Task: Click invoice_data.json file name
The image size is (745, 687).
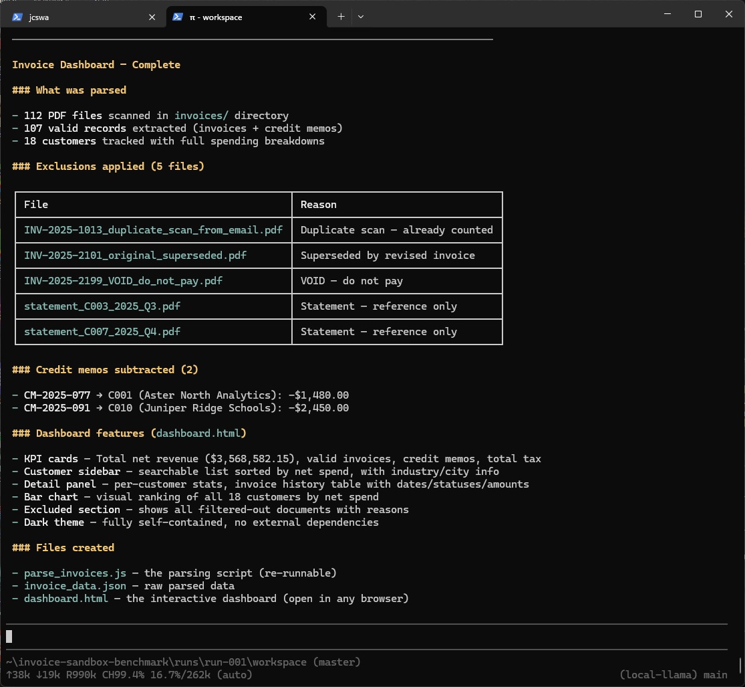Action: click(x=75, y=586)
